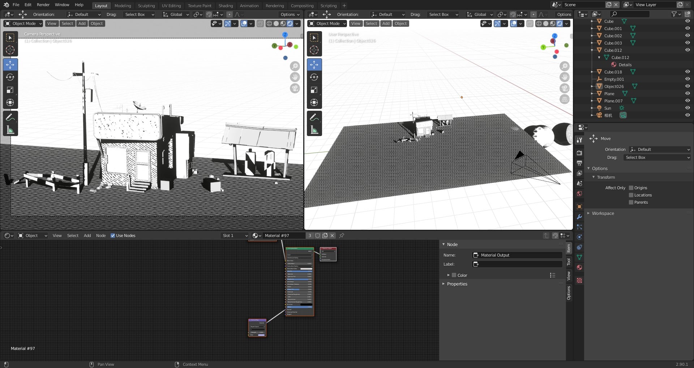
Task: Open the Tool tab in node sidebar
Action: [x=569, y=262]
